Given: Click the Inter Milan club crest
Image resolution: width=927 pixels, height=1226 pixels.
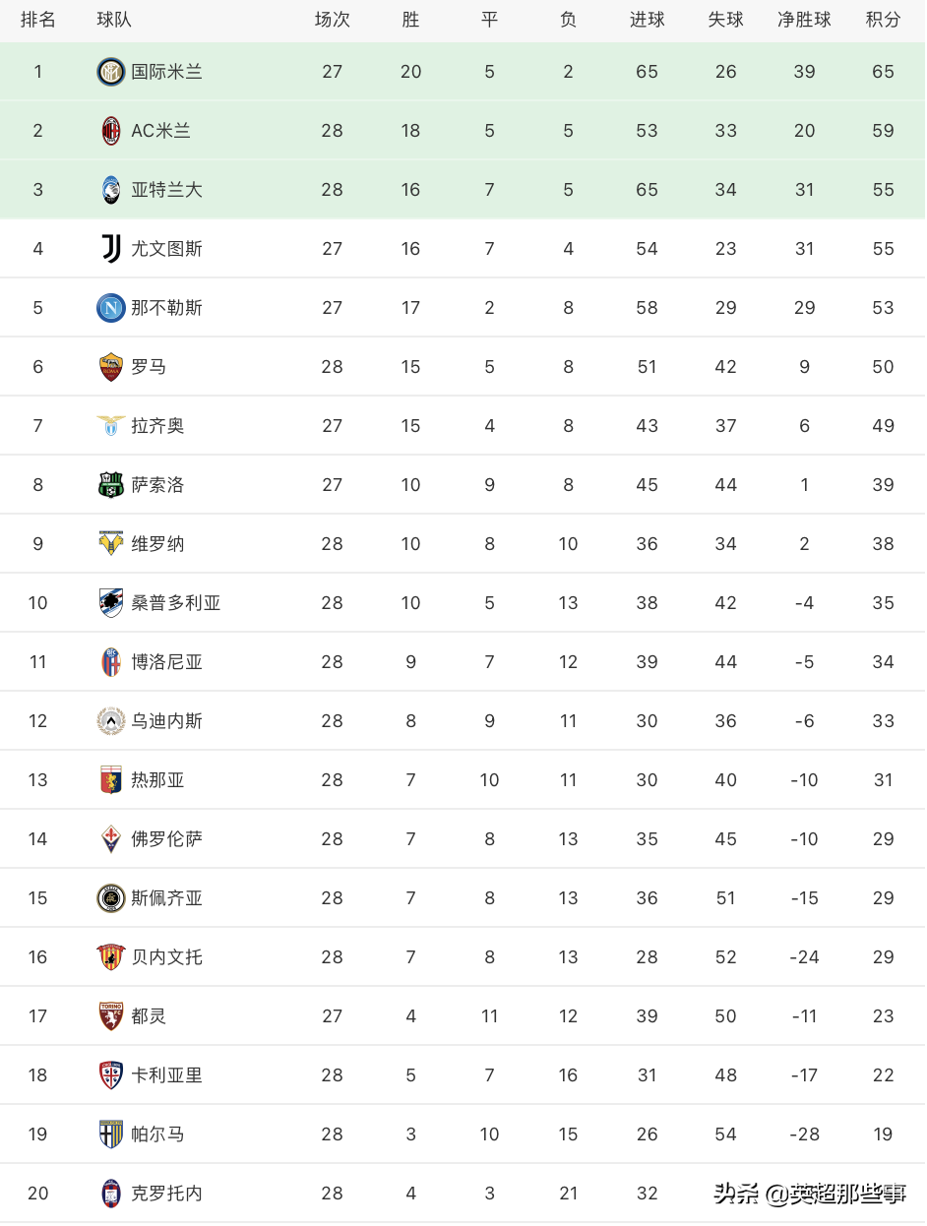Looking at the screenshot, I should pyautogui.click(x=111, y=72).
